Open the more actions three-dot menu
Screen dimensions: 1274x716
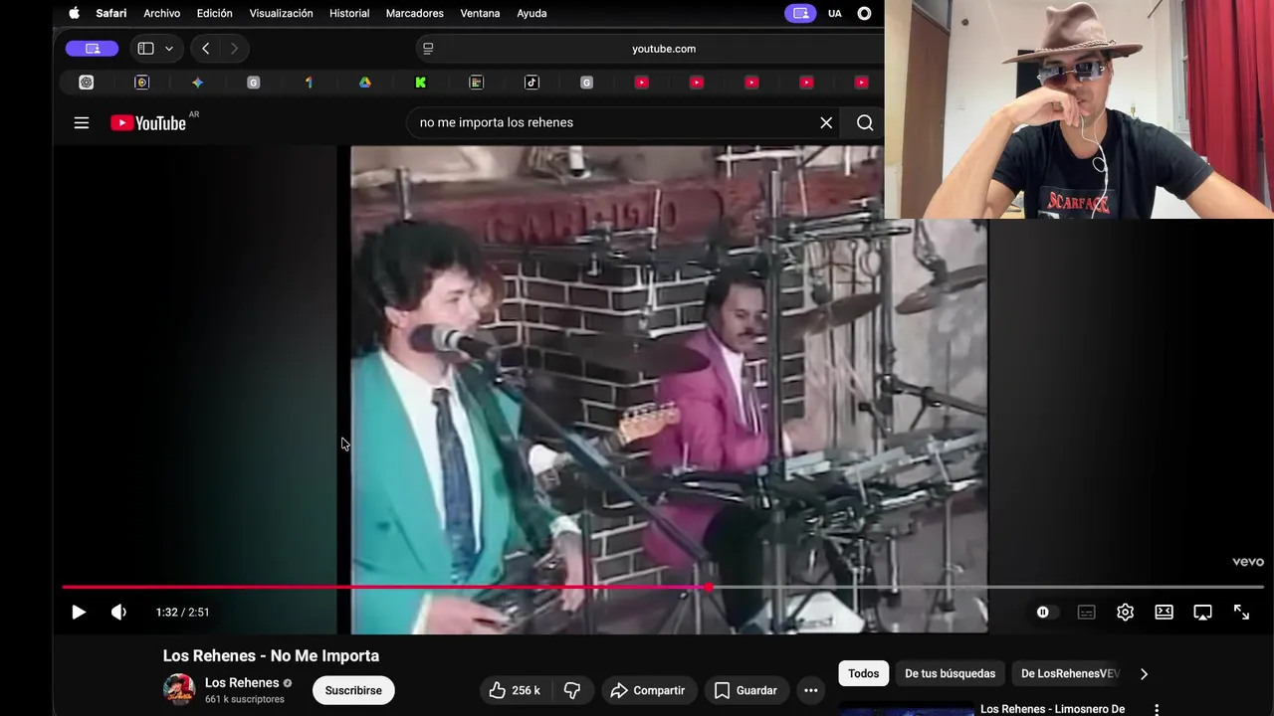811,690
